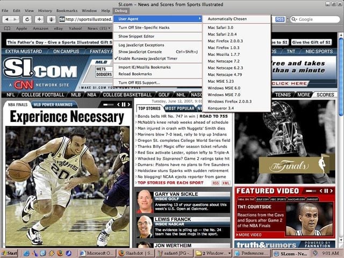Open the Apple bookmark
Image resolution: width=344 pixels, height=258 pixels.
coord(21,28)
